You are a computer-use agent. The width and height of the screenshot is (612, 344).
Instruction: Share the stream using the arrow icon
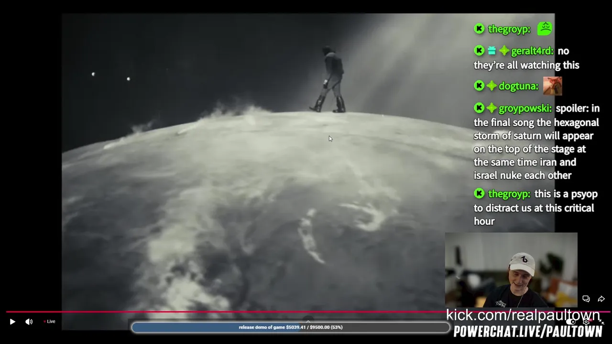click(601, 299)
